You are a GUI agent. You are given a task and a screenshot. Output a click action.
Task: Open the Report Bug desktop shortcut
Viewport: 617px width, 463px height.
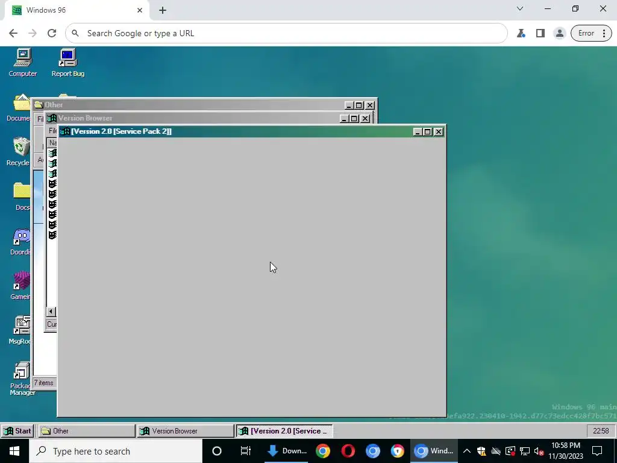point(67,63)
